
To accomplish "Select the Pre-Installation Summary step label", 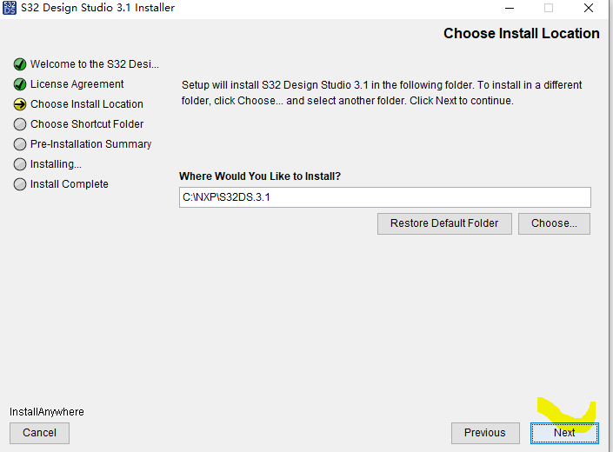I will [90, 144].
